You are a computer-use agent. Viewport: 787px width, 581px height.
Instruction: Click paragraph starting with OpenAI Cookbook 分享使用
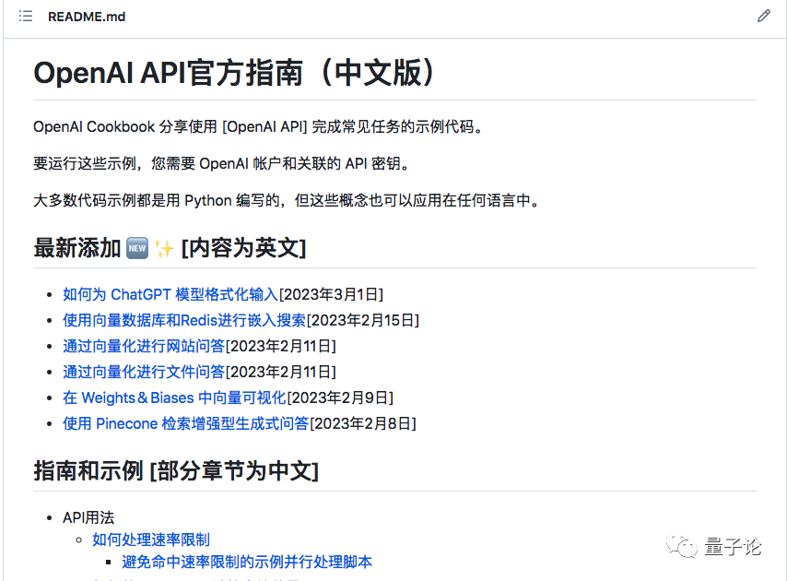point(259,126)
